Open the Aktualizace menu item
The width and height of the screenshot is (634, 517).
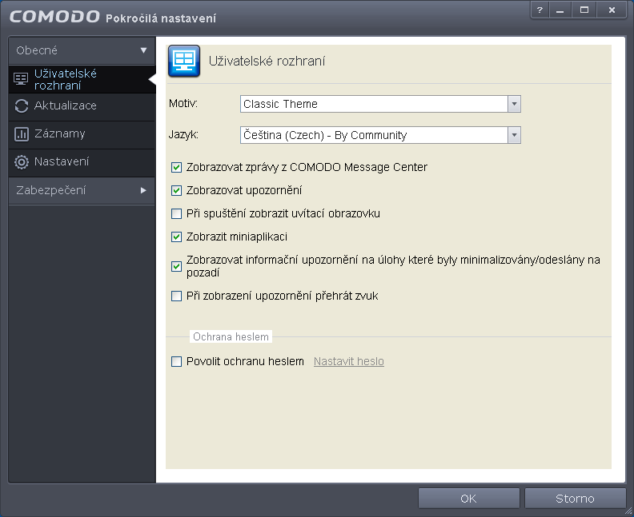click(66, 106)
